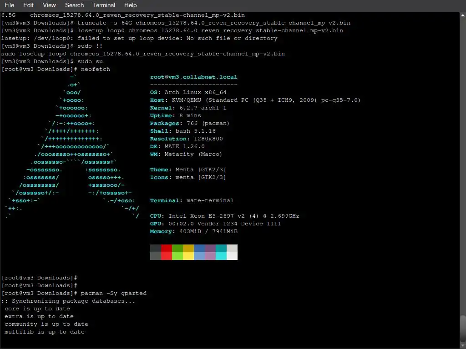Screen dimensions: 466x349
Task: Click the 'CPU: Intel Xeon E5-2697 v2' line
Action: (224, 216)
